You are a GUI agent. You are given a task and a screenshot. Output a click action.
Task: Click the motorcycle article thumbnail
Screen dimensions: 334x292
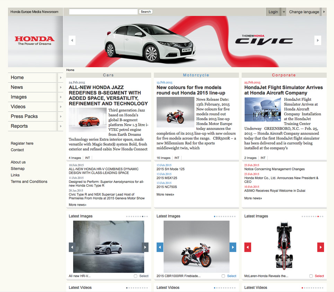175,112
